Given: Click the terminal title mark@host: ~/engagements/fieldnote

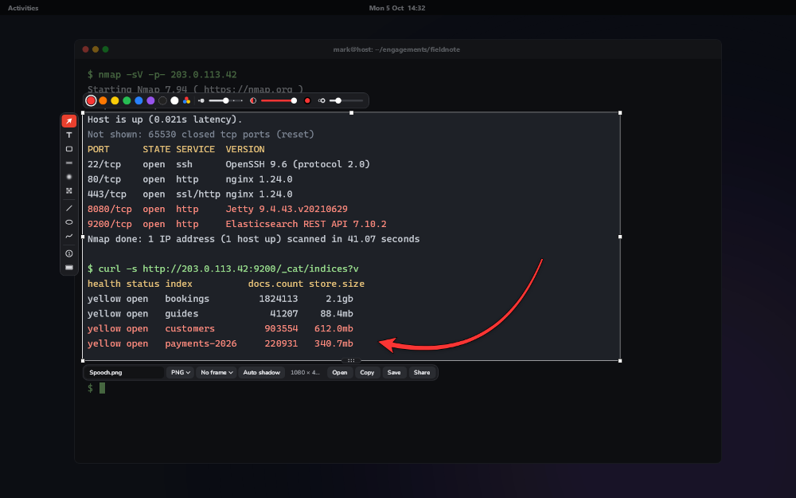Looking at the screenshot, I should coord(396,49).
